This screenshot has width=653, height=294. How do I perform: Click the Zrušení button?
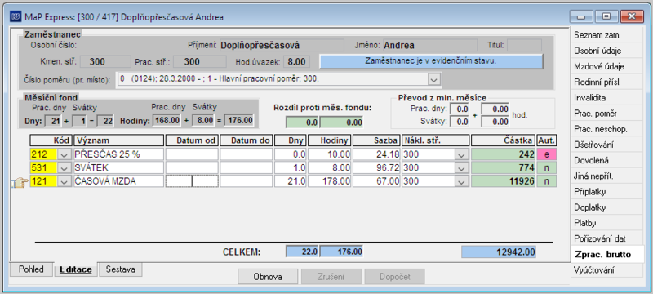(x=331, y=277)
